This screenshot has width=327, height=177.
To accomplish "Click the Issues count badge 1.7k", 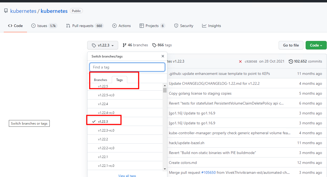I will pos(53,26).
